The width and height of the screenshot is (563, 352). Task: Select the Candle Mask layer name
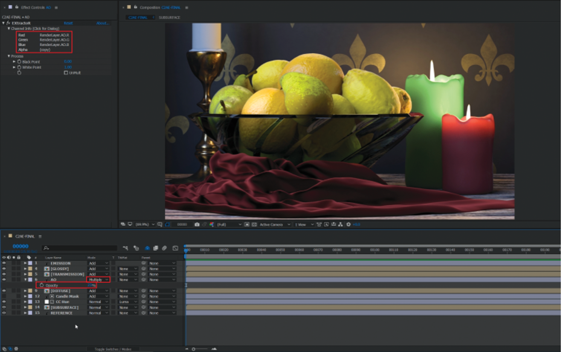coord(67,296)
